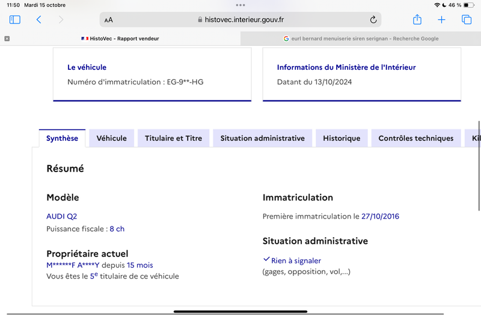This screenshot has height=316, width=481.
Task: Open the Share sheet
Action: click(x=417, y=19)
